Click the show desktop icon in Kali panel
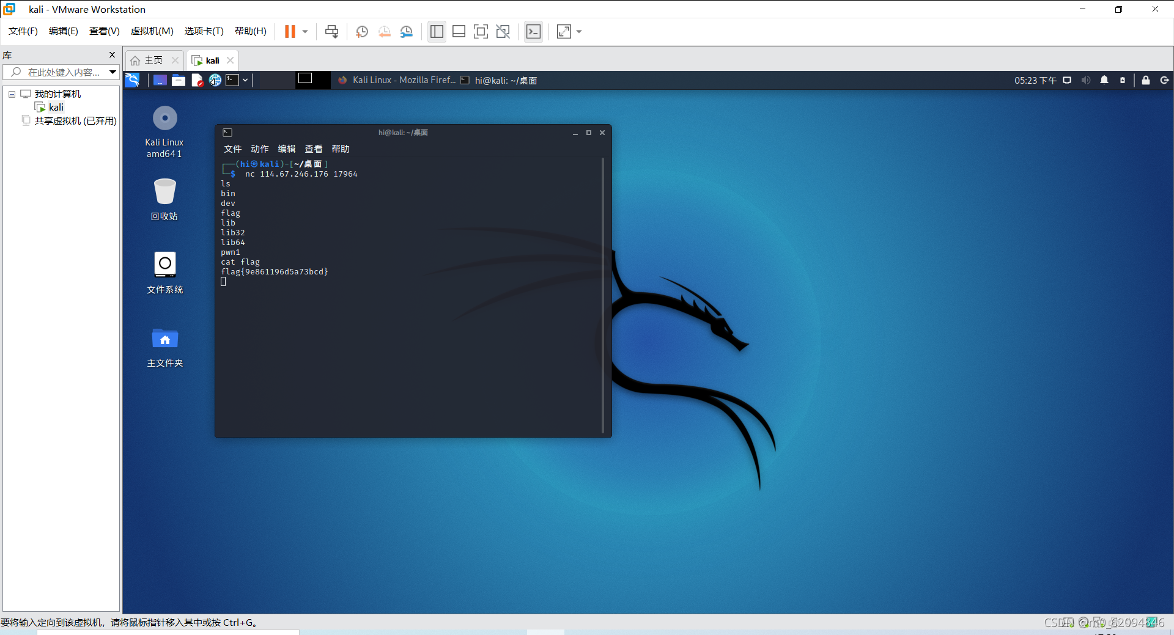Image resolution: width=1174 pixels, height=635 pixels. click(160, 80)
